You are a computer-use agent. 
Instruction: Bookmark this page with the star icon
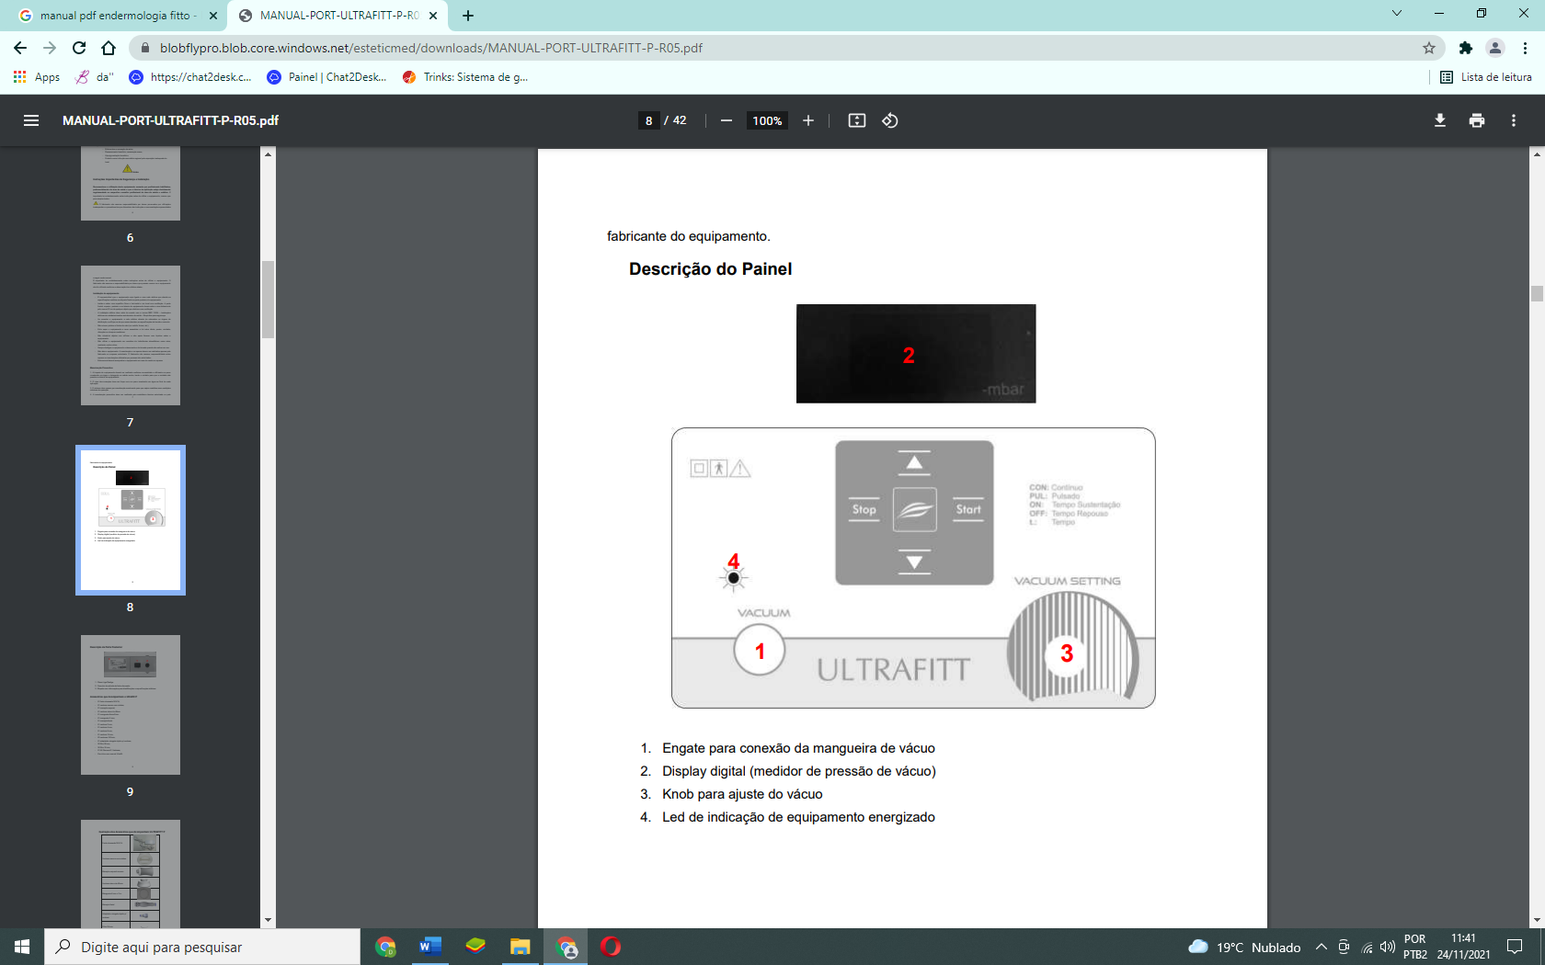(1429, 48)
